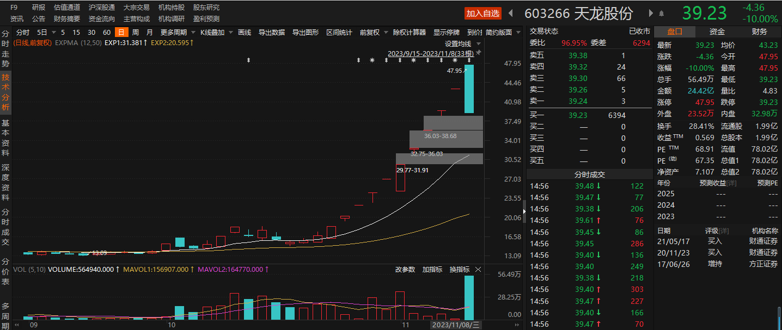Screen dimensions: 782x330
Task: Open the 机构调研 menu item
Action: click(172, 19)
